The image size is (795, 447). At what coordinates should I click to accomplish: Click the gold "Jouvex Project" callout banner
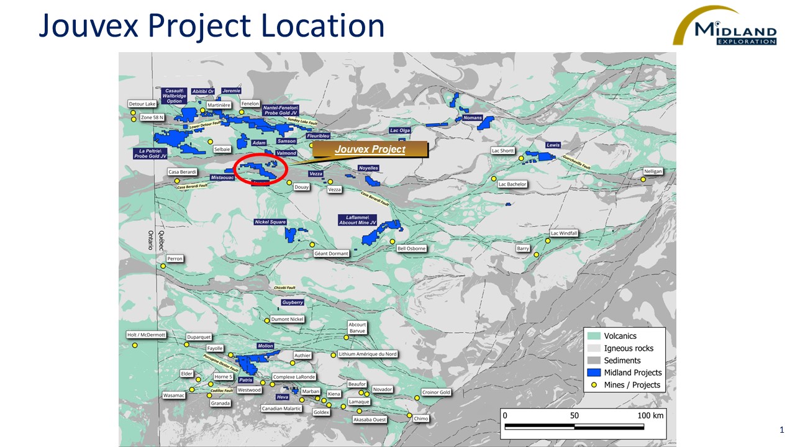tap(370, 149)
